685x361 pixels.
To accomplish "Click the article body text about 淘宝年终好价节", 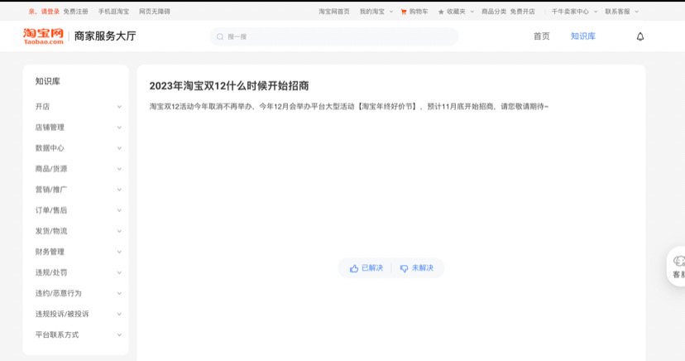I will tap(348, 107).
